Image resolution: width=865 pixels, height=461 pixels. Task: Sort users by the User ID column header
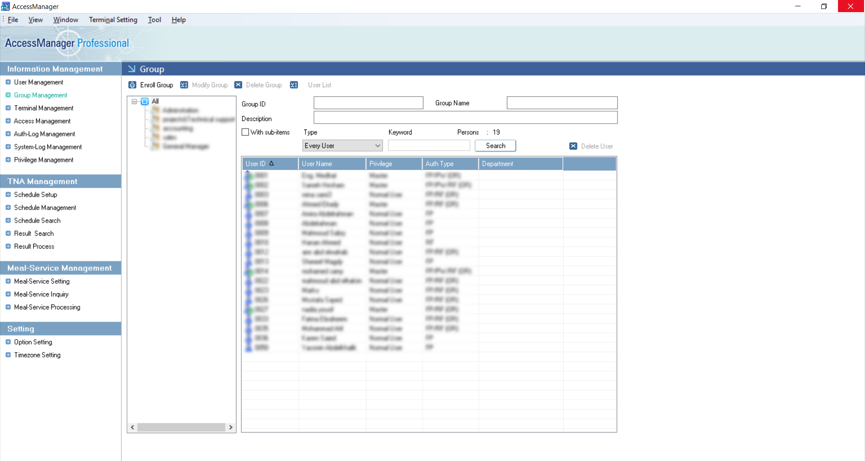click(x=257, y=164)
